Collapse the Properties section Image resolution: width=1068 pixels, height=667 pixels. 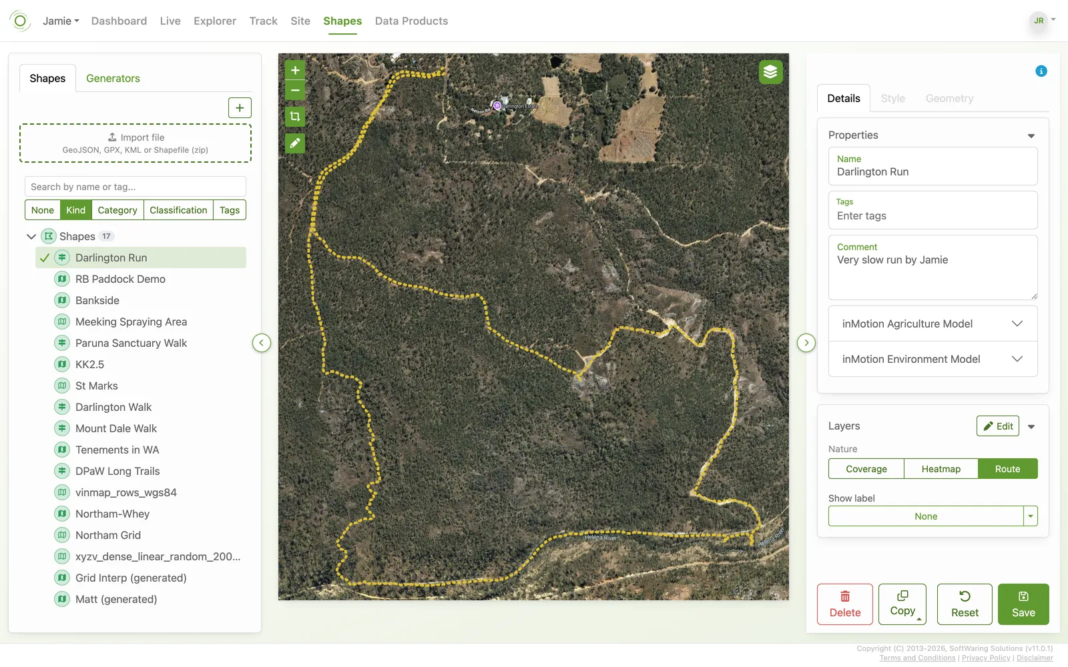coord(1031,135)
